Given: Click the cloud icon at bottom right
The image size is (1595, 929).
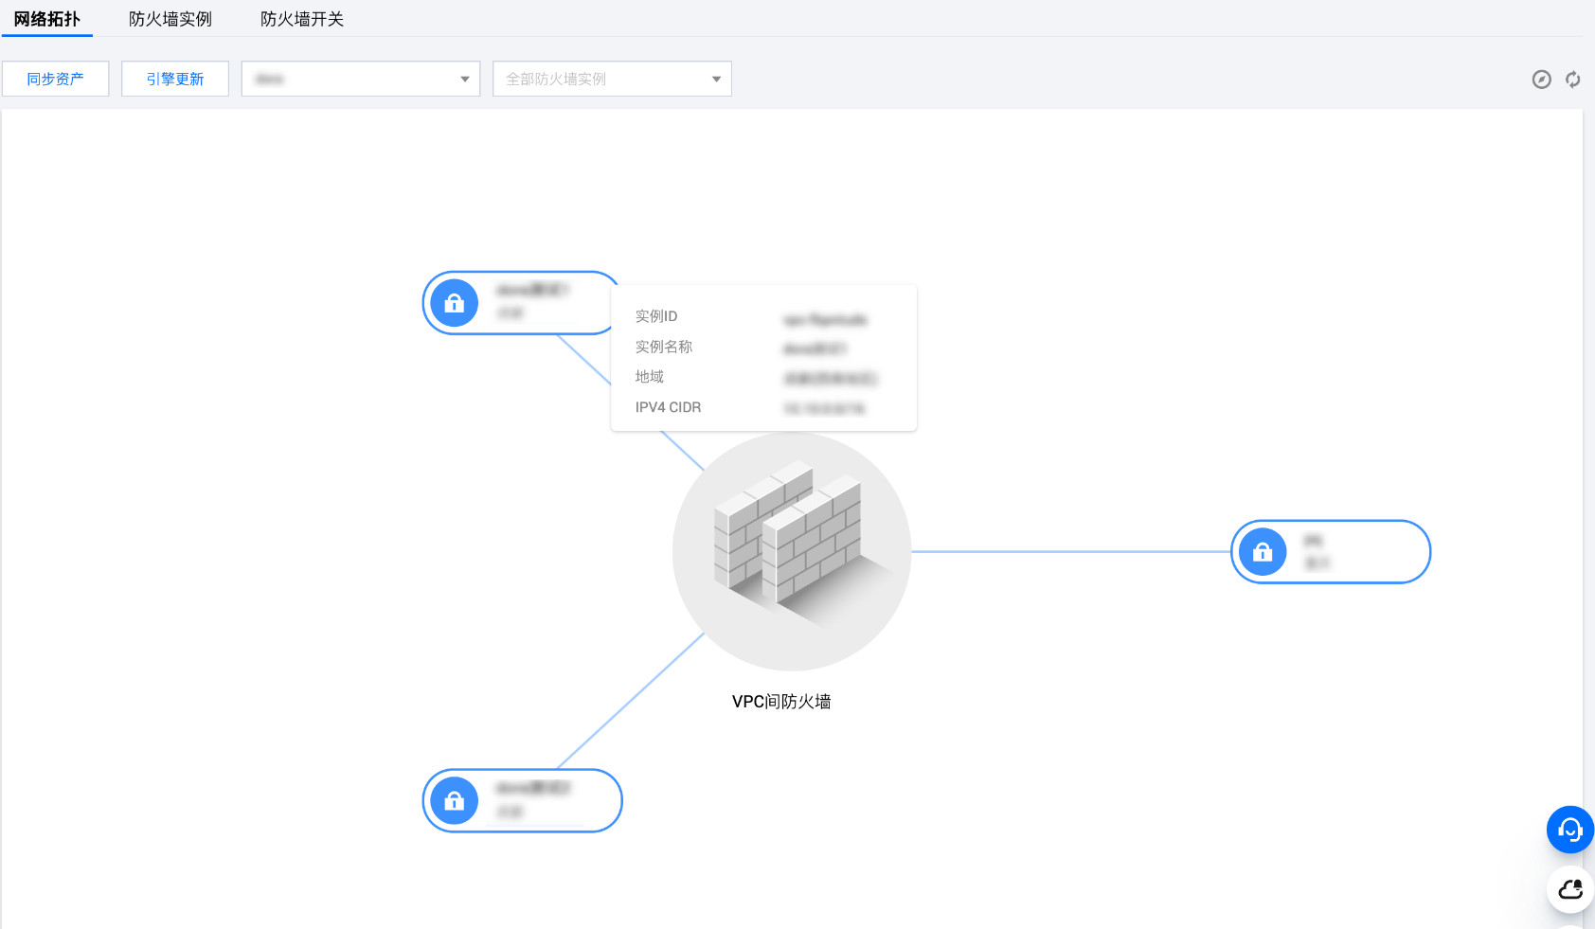Looking at the screenshot, I should coord(1569,889).
